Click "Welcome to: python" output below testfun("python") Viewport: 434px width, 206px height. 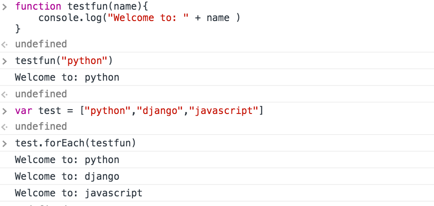67,77
